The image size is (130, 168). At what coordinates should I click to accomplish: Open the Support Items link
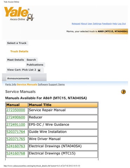pos(56,84)
